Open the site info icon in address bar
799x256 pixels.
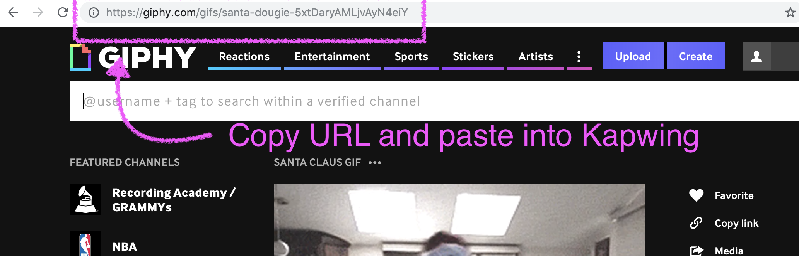(94, 13)
